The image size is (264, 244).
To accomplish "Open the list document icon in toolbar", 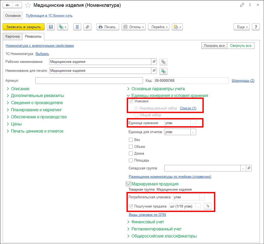I will pyautogui.click(x=77, y=27).
